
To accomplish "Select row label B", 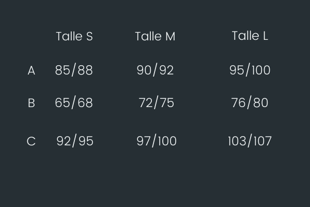I will [x=32, y=103].
